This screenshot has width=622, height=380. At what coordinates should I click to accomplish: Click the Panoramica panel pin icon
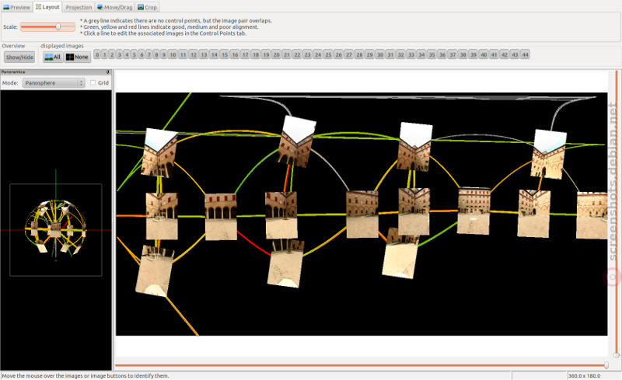108,72
